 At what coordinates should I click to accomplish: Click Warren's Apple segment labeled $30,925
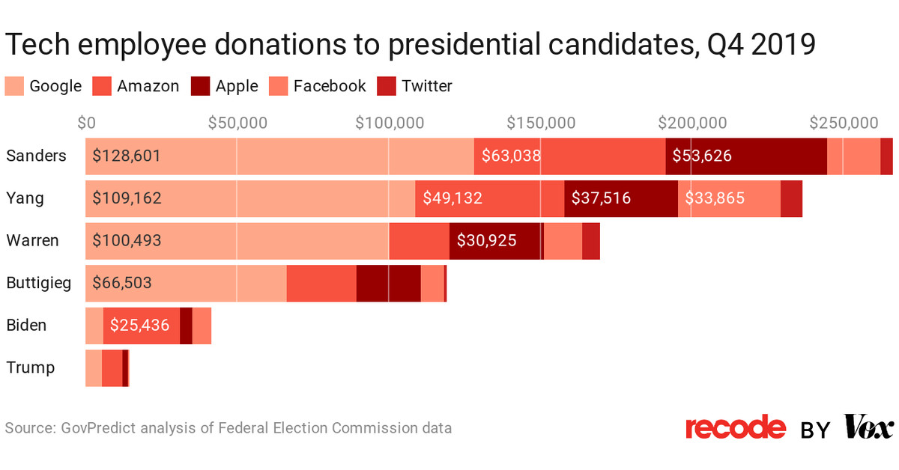coord(496,241)
